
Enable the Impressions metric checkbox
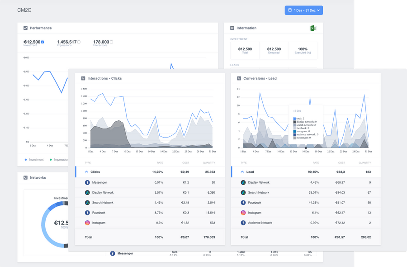[79, 42]
